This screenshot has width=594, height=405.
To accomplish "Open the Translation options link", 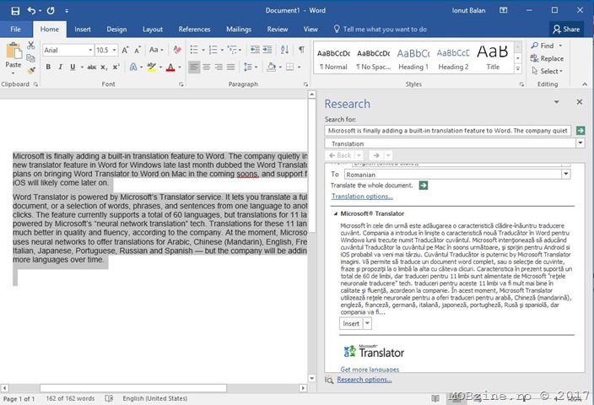I will pyautogui.click(x=362, y=197).
